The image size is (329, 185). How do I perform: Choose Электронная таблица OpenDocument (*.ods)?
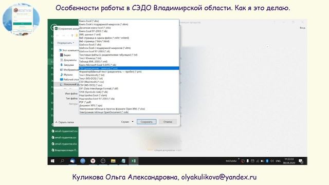pos(129,112)
